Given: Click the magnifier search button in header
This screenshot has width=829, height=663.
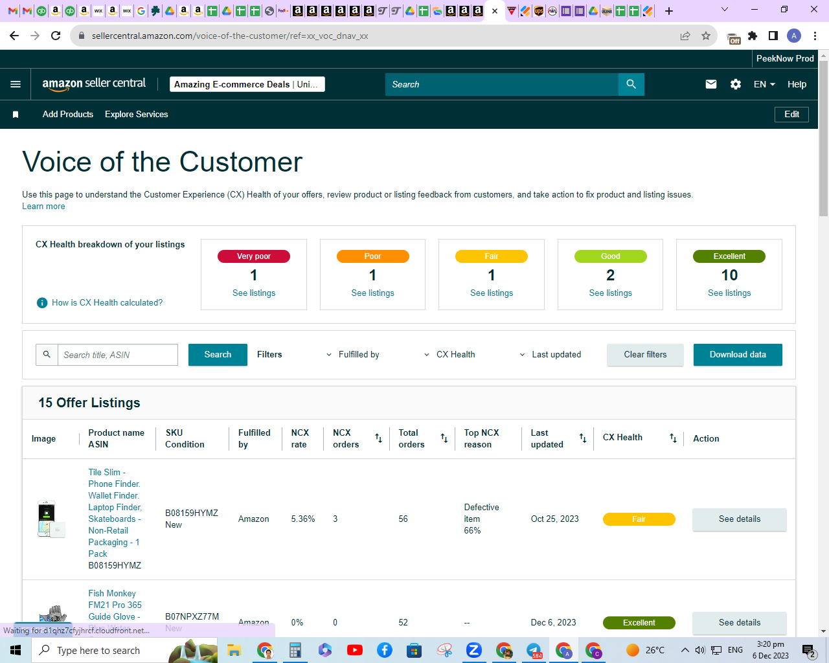Looking at the screenshot, I should (631, 84).
